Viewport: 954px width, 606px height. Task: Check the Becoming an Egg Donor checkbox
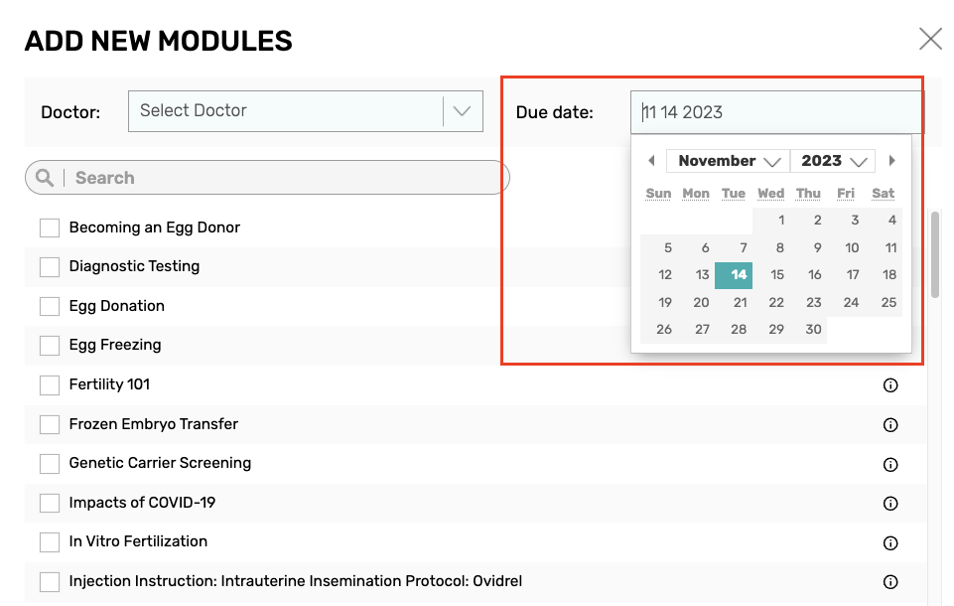pos(50,227)
